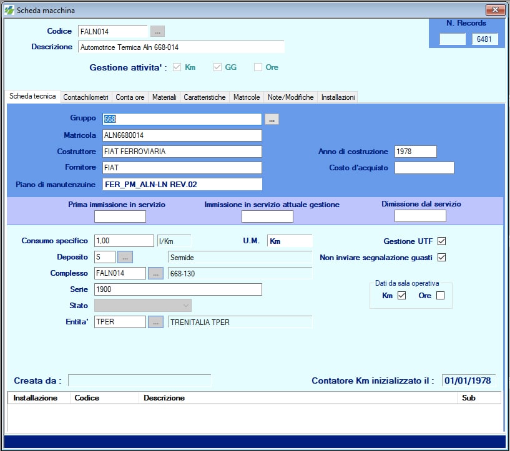Toggle the Ore checkbox in Gestione attivita'
510x451 pixels.
(x=258, y=67)
